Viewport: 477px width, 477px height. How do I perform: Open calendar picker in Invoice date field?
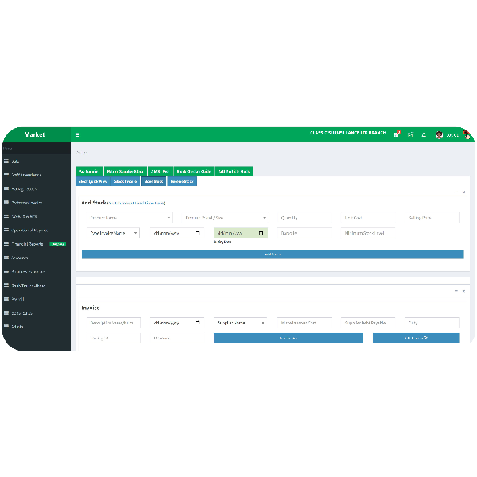click(197, 323)
